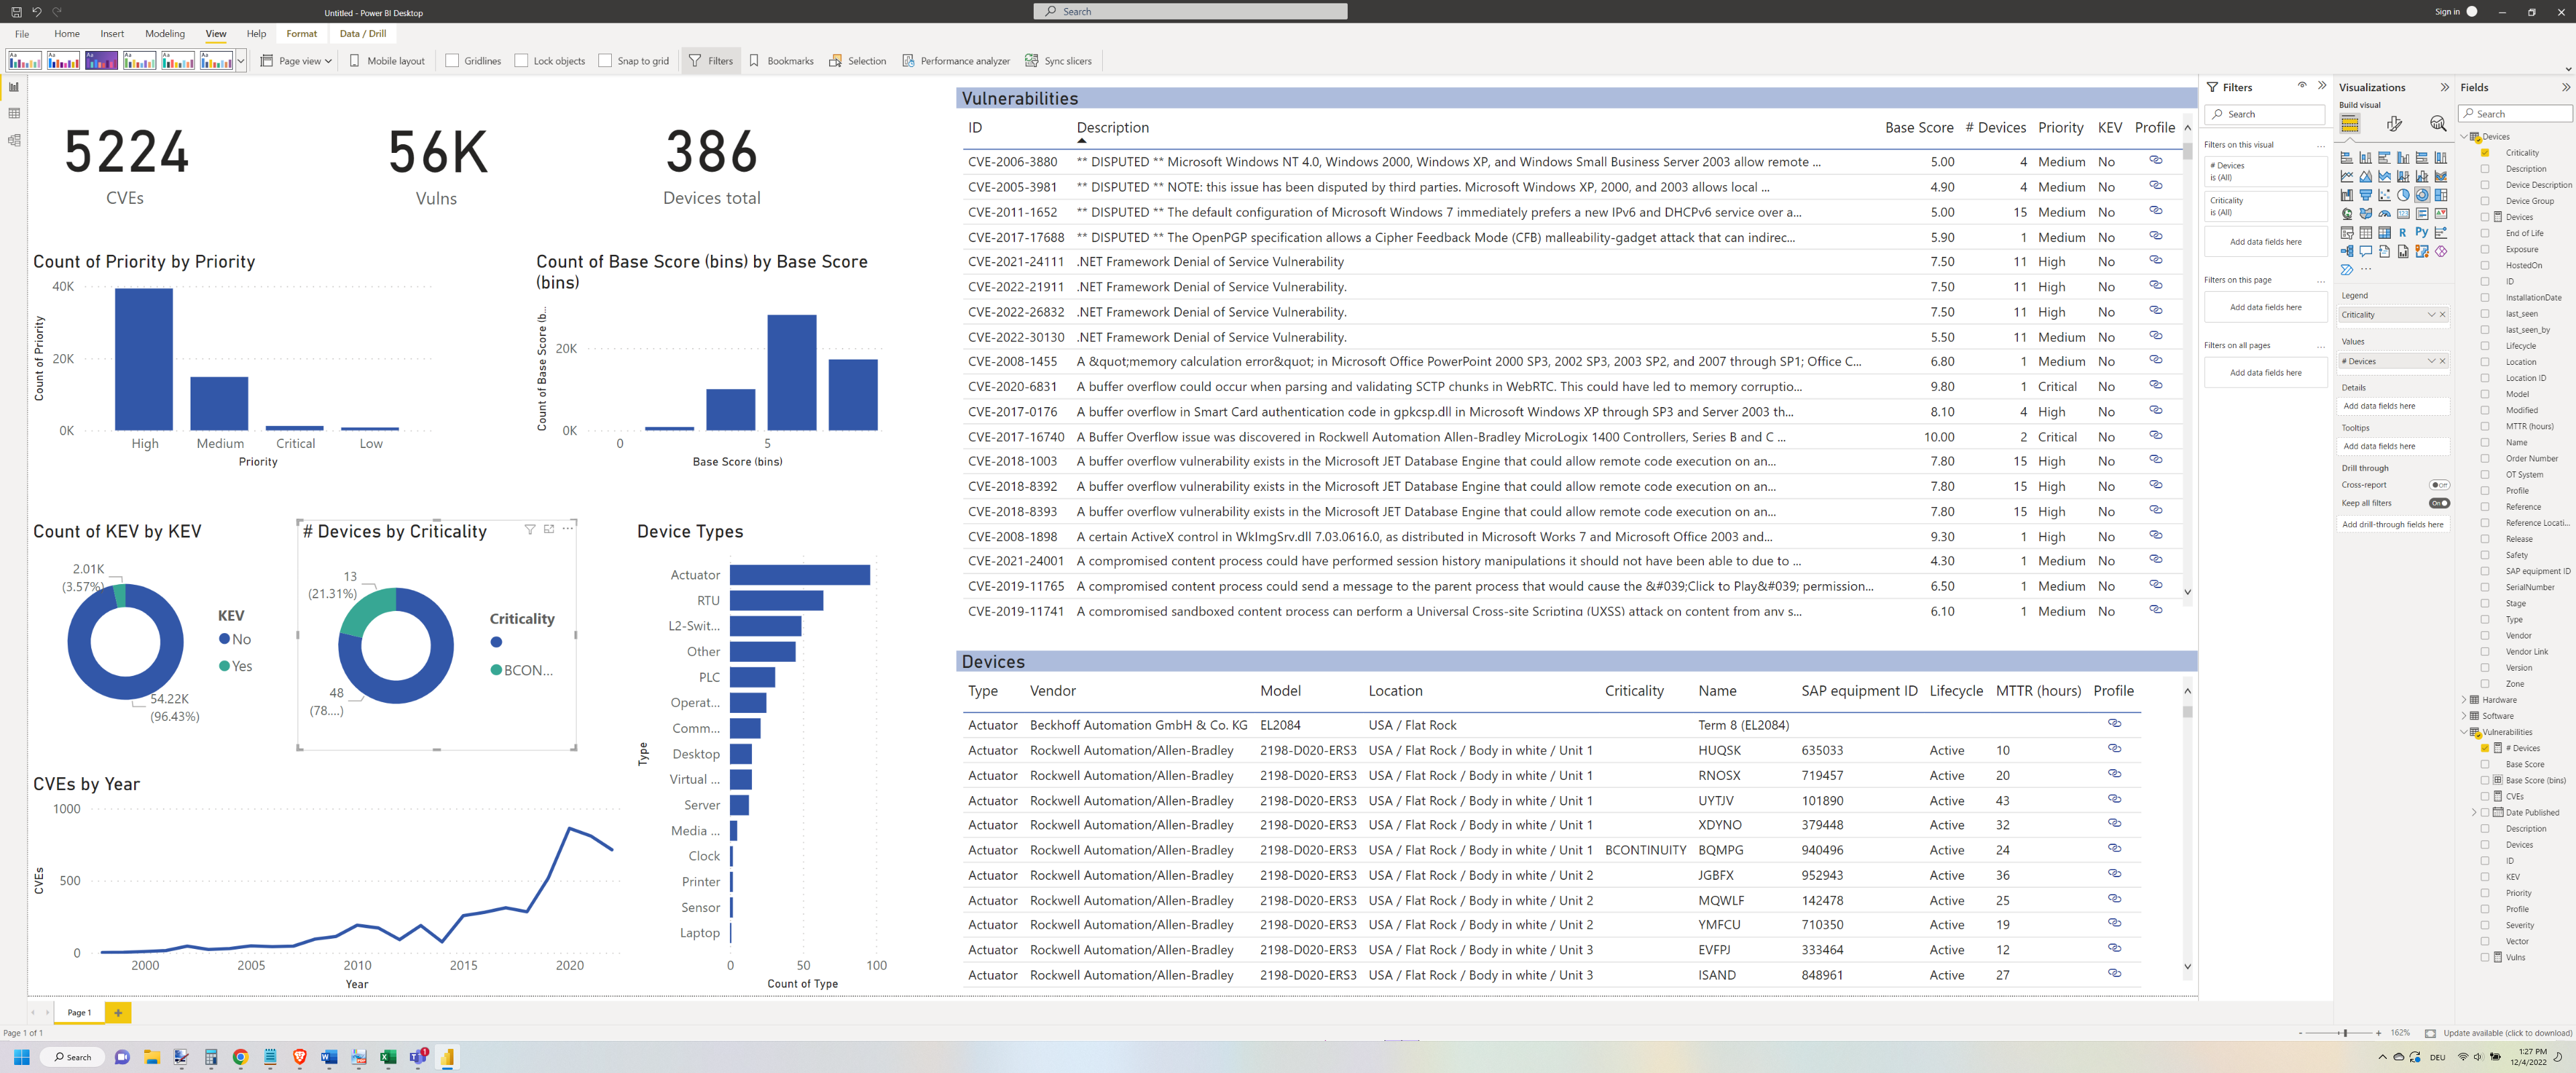
Task: Open Excel from the Windows taskbar
Action: [388, 1056]
